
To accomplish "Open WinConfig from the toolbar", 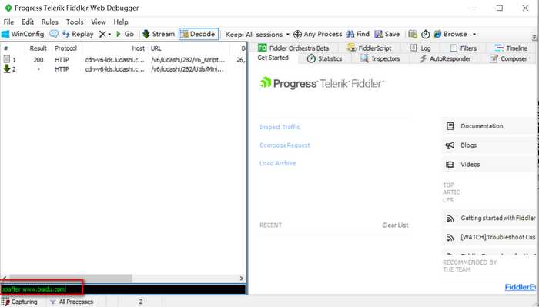I will coord(23,34).
